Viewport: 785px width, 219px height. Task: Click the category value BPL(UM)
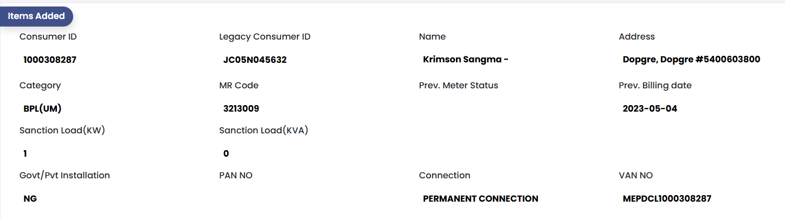pyautogui.click(x=42, y=108)
